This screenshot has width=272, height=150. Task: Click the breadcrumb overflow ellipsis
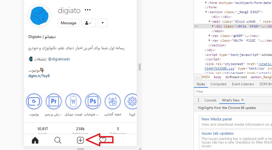(x=198, y=77)
